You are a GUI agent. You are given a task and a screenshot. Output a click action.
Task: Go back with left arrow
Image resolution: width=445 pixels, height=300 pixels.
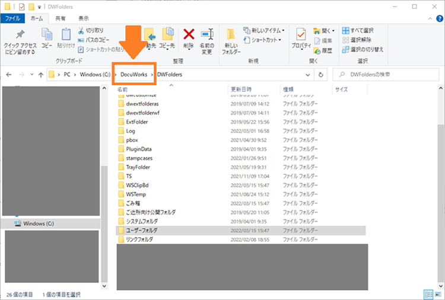[x=9, y=75]
